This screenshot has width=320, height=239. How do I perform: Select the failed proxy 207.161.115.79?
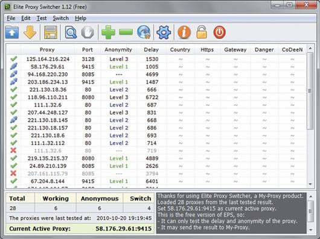pos(156,173)
